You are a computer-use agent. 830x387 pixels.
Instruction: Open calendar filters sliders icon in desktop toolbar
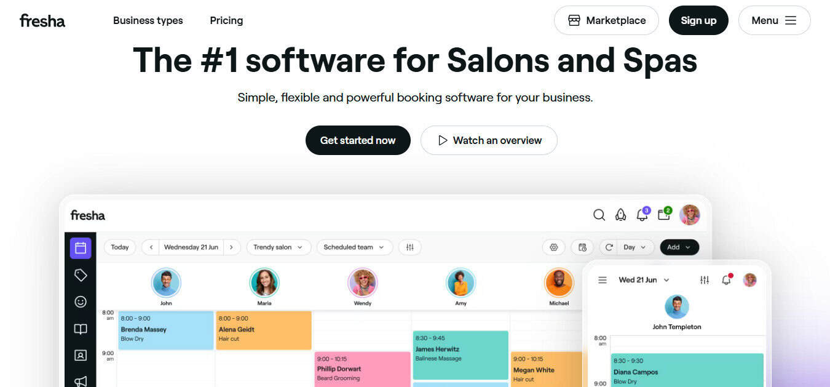click(410, 247)
